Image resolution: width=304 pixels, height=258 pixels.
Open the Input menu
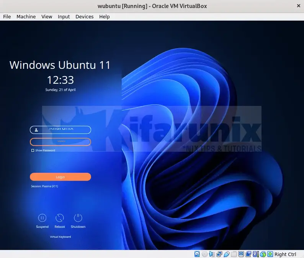click(64, 17)
